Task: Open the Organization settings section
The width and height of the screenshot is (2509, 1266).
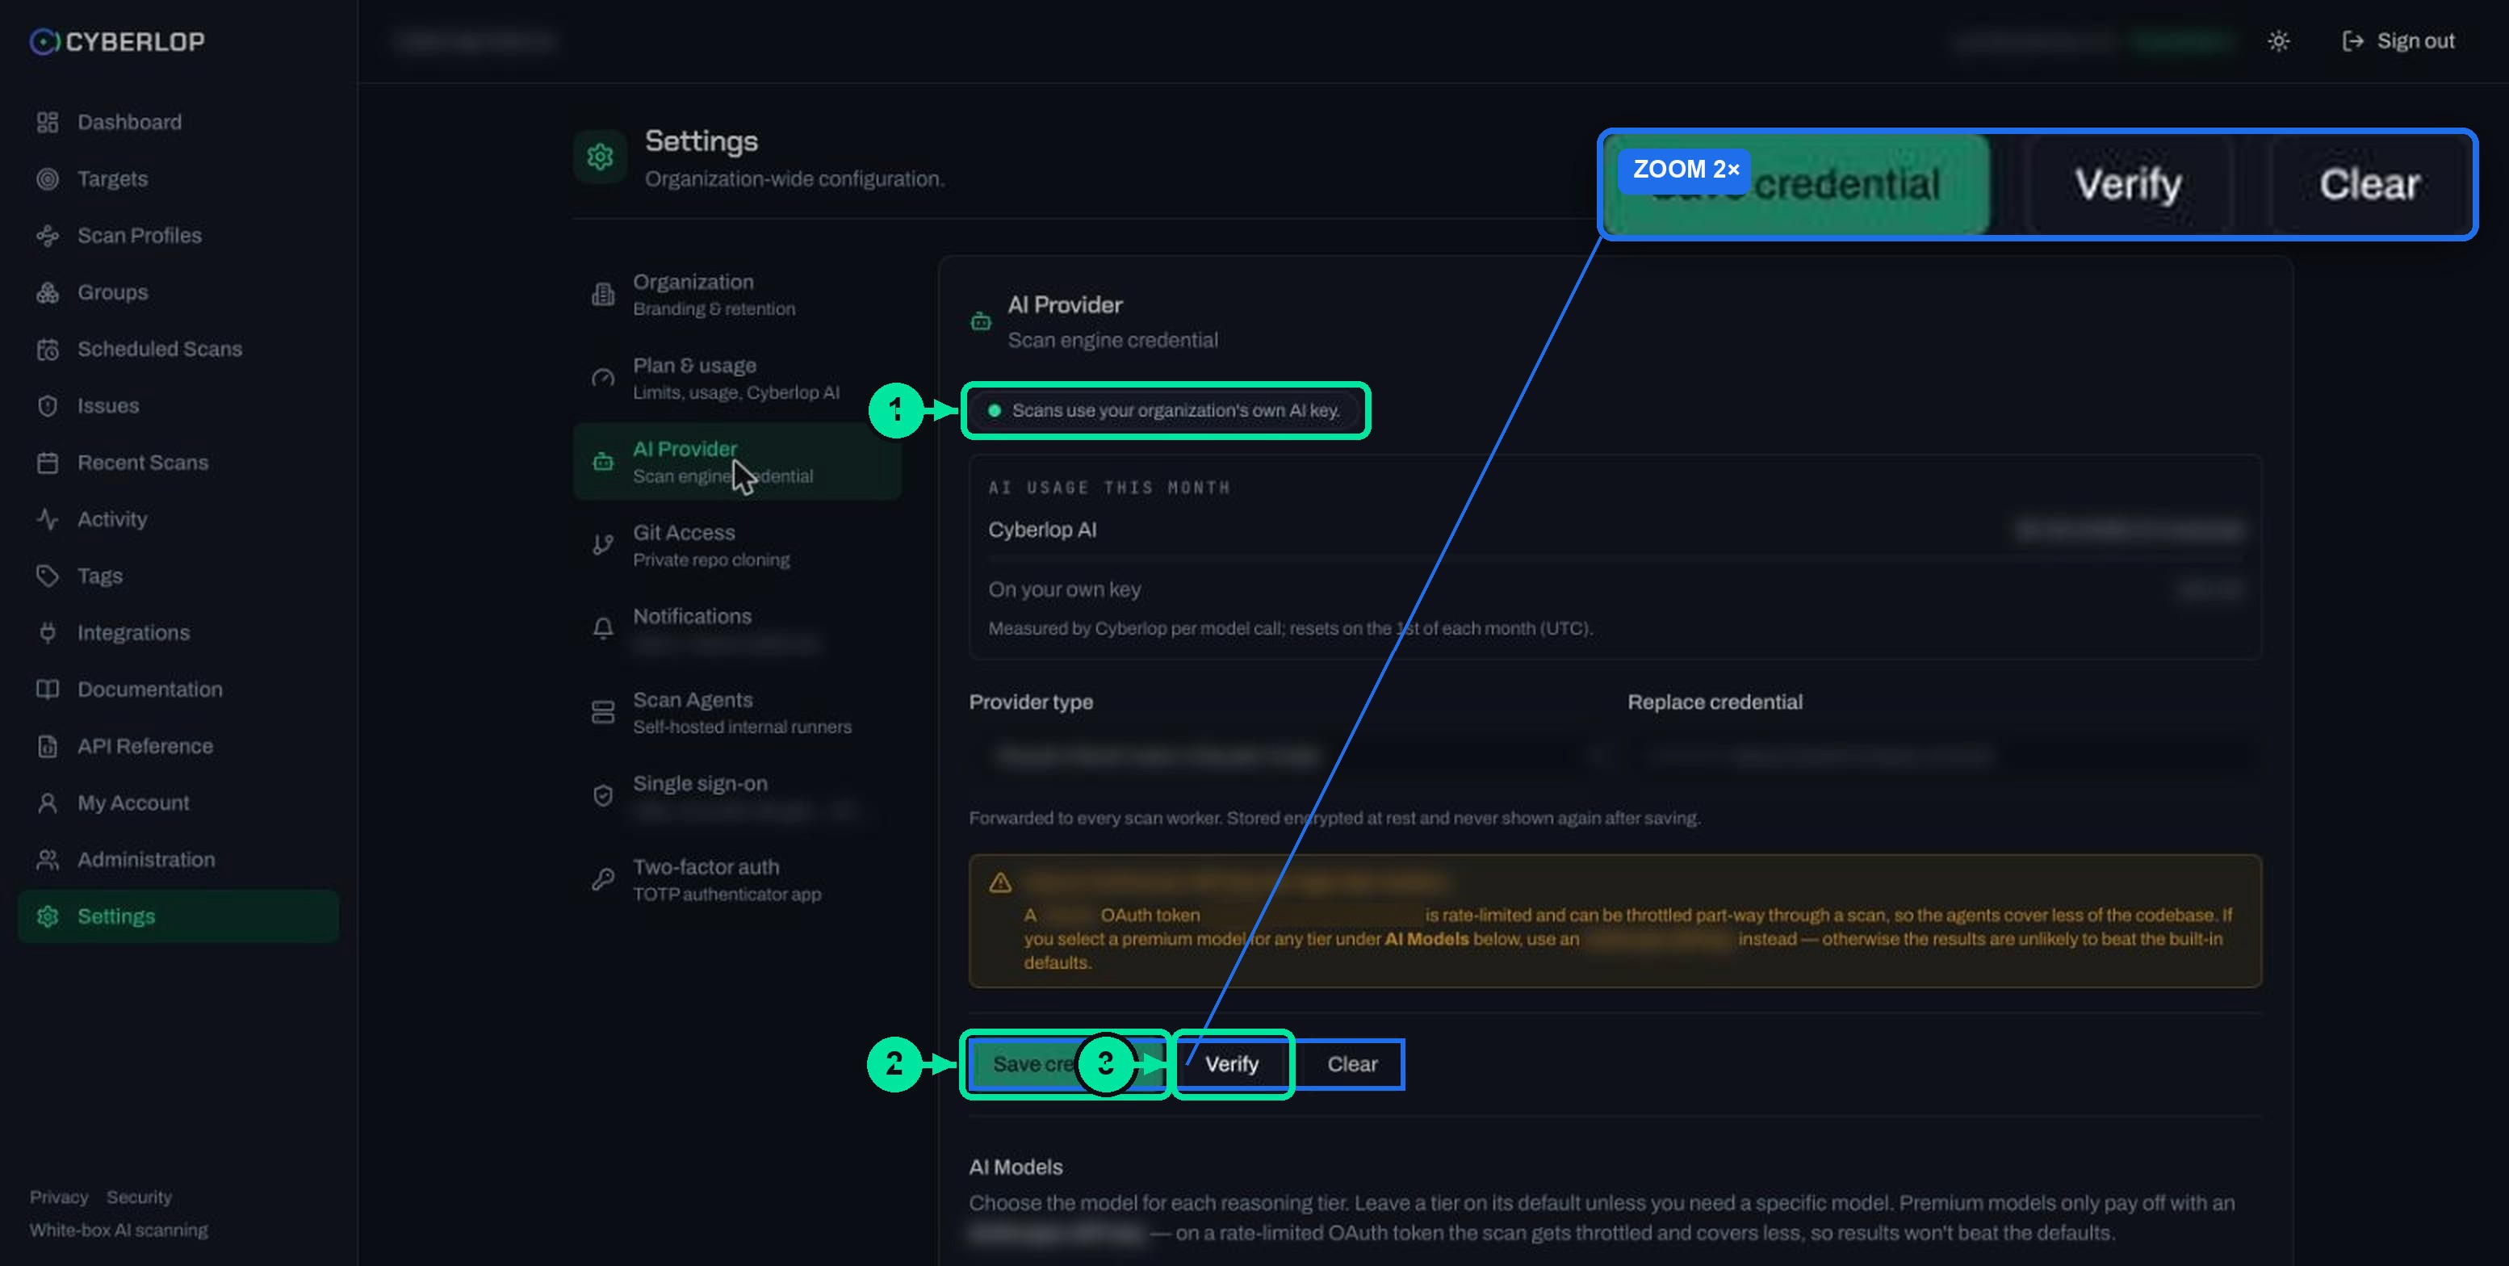Action: [x=737, y=294]
